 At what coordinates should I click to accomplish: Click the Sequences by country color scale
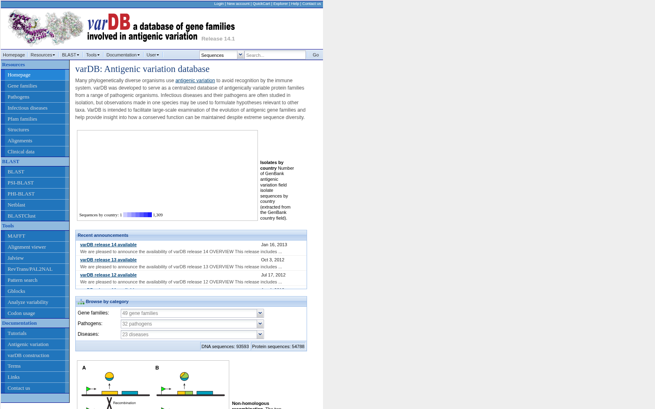138,215
